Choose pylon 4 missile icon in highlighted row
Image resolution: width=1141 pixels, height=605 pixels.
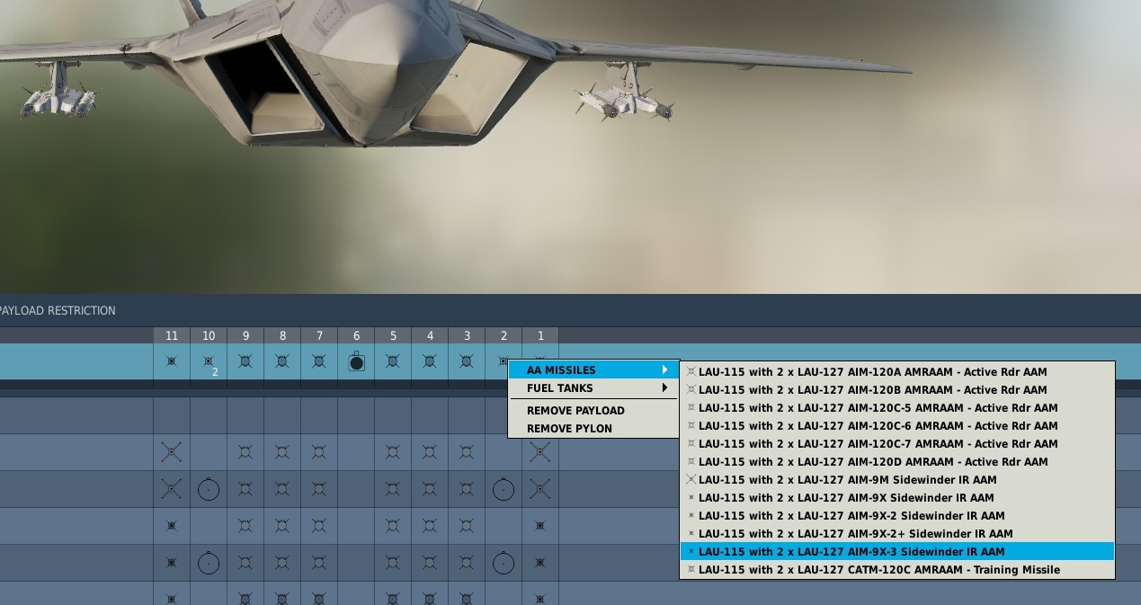click(x=430, y=361)
